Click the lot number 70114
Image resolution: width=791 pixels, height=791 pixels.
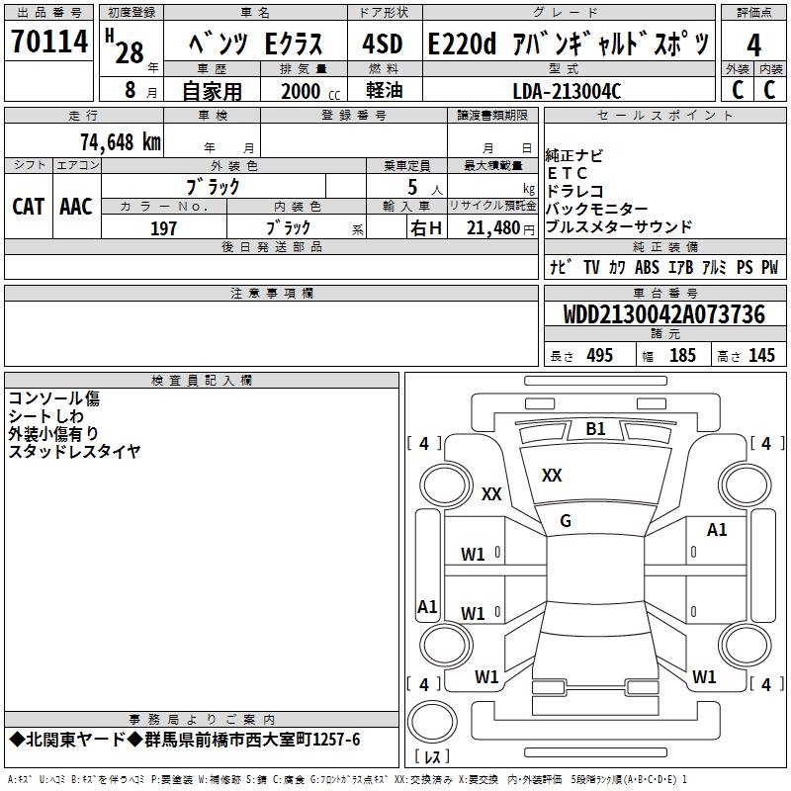[x=49, y=41]
